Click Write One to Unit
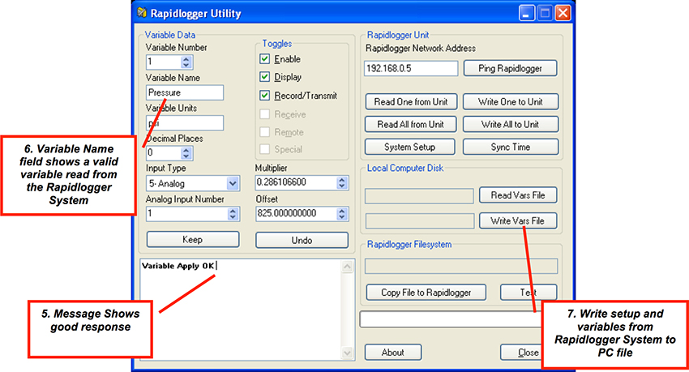Viewport: 689px width, 372px height. 511,102
